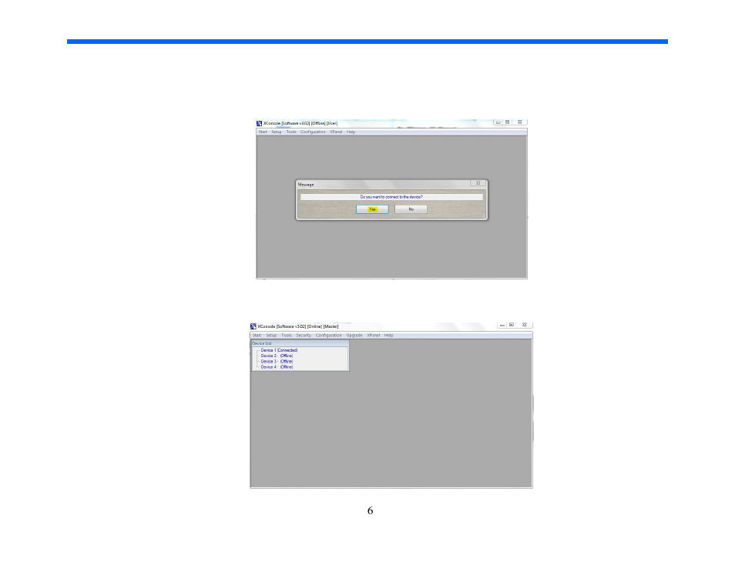This screenshot has height=568, width=735.
Task: Select Device 4 (Offline) in Device List
Action: (x=277, y=367)
